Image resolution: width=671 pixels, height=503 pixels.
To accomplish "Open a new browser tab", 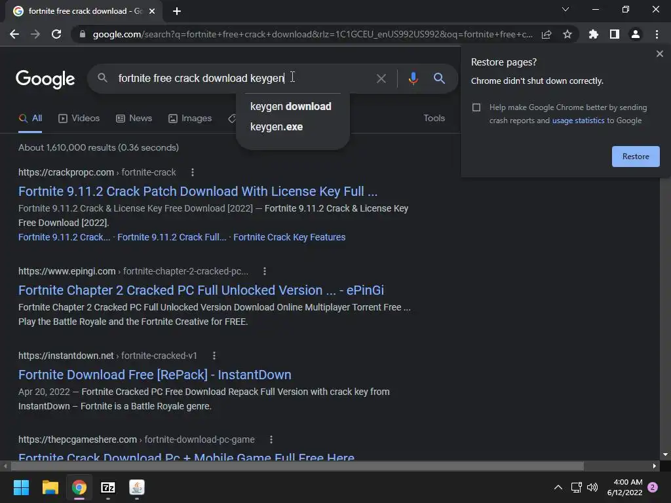I will pos(177,11).
